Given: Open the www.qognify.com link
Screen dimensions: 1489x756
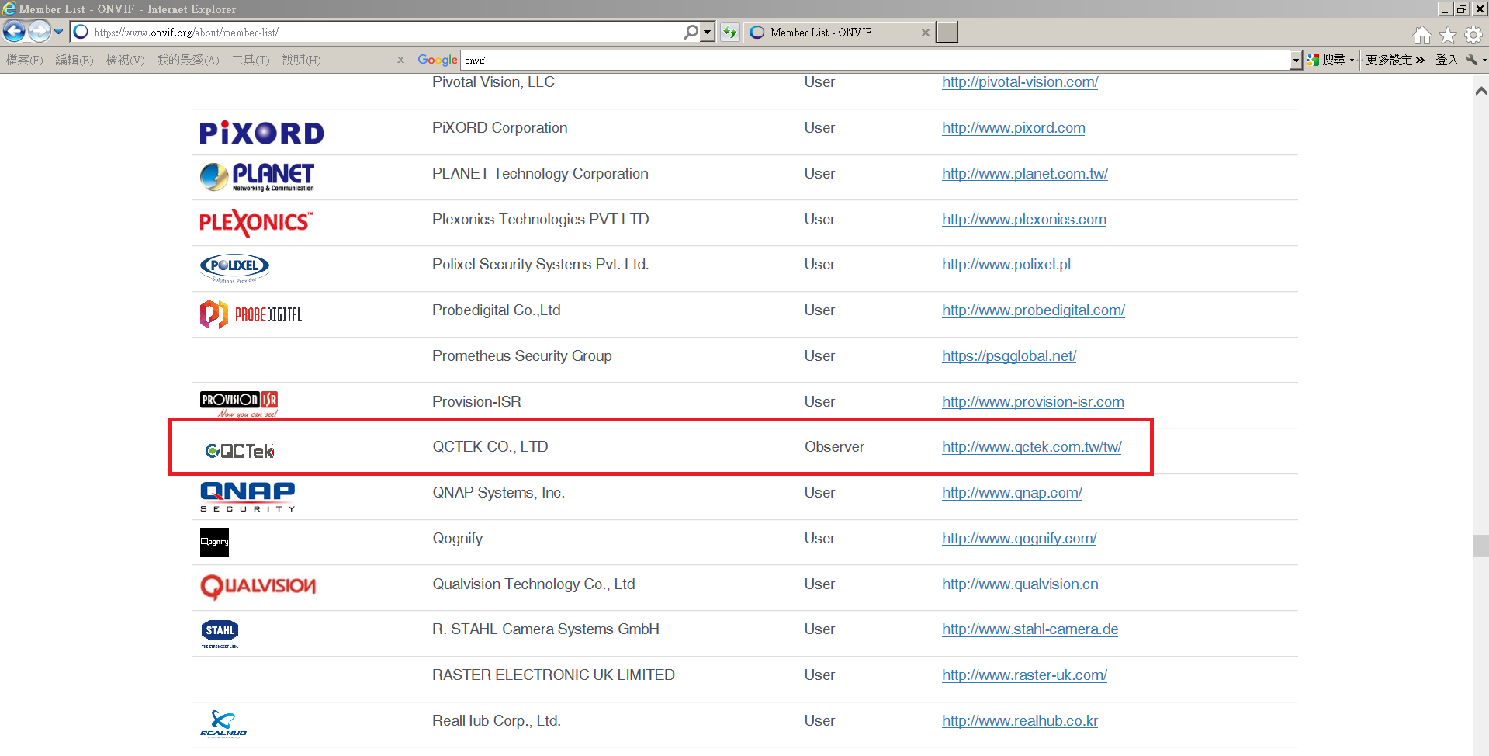Looking at the screenshot, I should [x=1019, y=539].
